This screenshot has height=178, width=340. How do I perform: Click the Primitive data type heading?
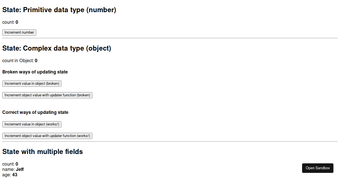(59, 10)
